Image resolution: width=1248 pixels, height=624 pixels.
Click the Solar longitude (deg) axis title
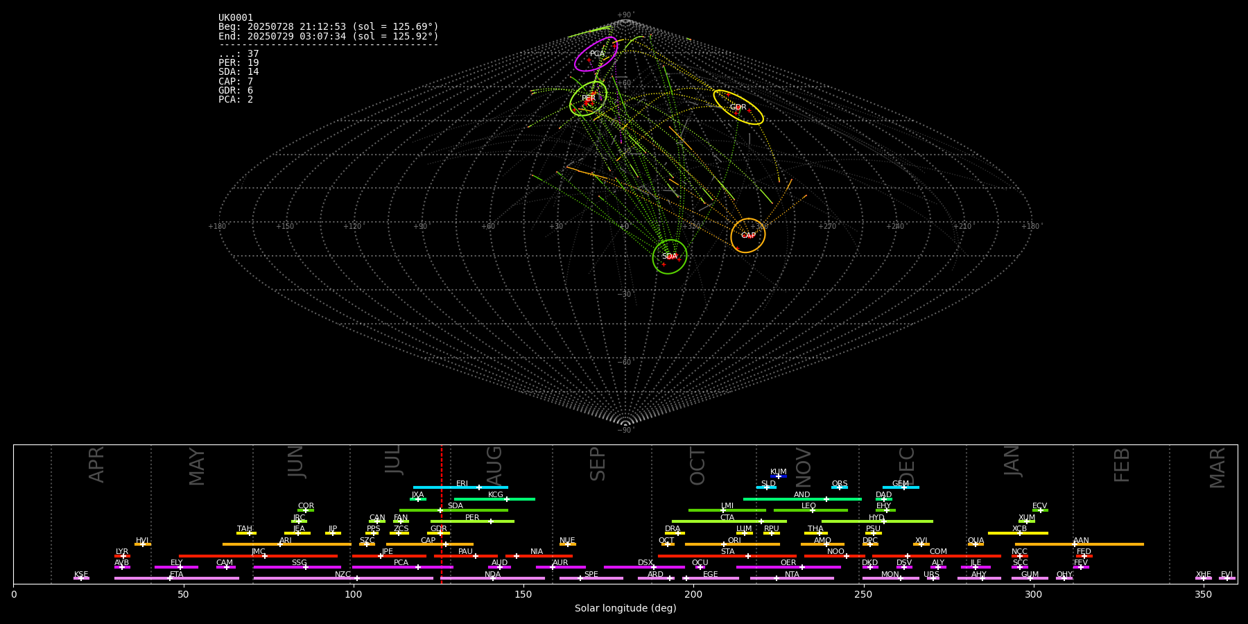625,608
